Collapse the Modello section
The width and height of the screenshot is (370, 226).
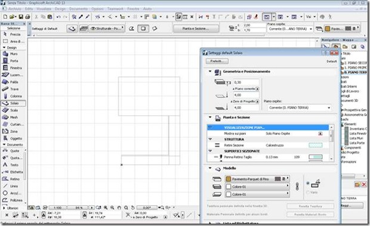coord(210,168)
